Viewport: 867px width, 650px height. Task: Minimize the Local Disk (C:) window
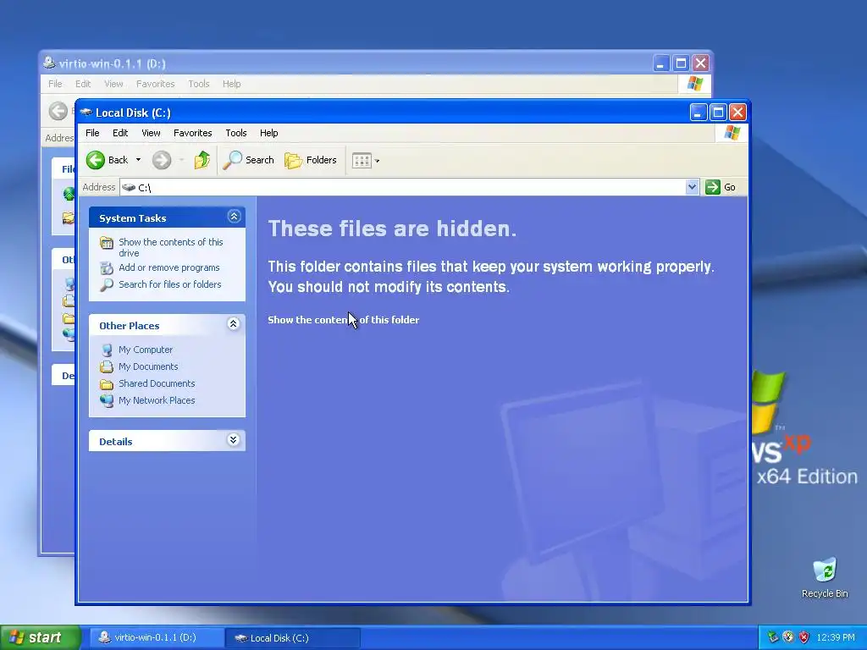(x=698, y=113)
